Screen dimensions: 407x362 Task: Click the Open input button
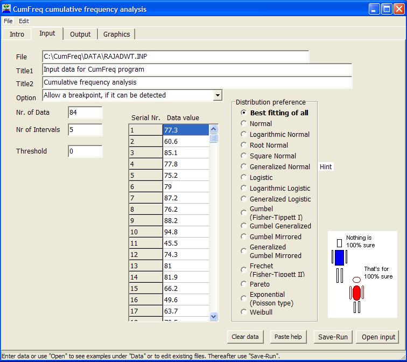[378, 337]
